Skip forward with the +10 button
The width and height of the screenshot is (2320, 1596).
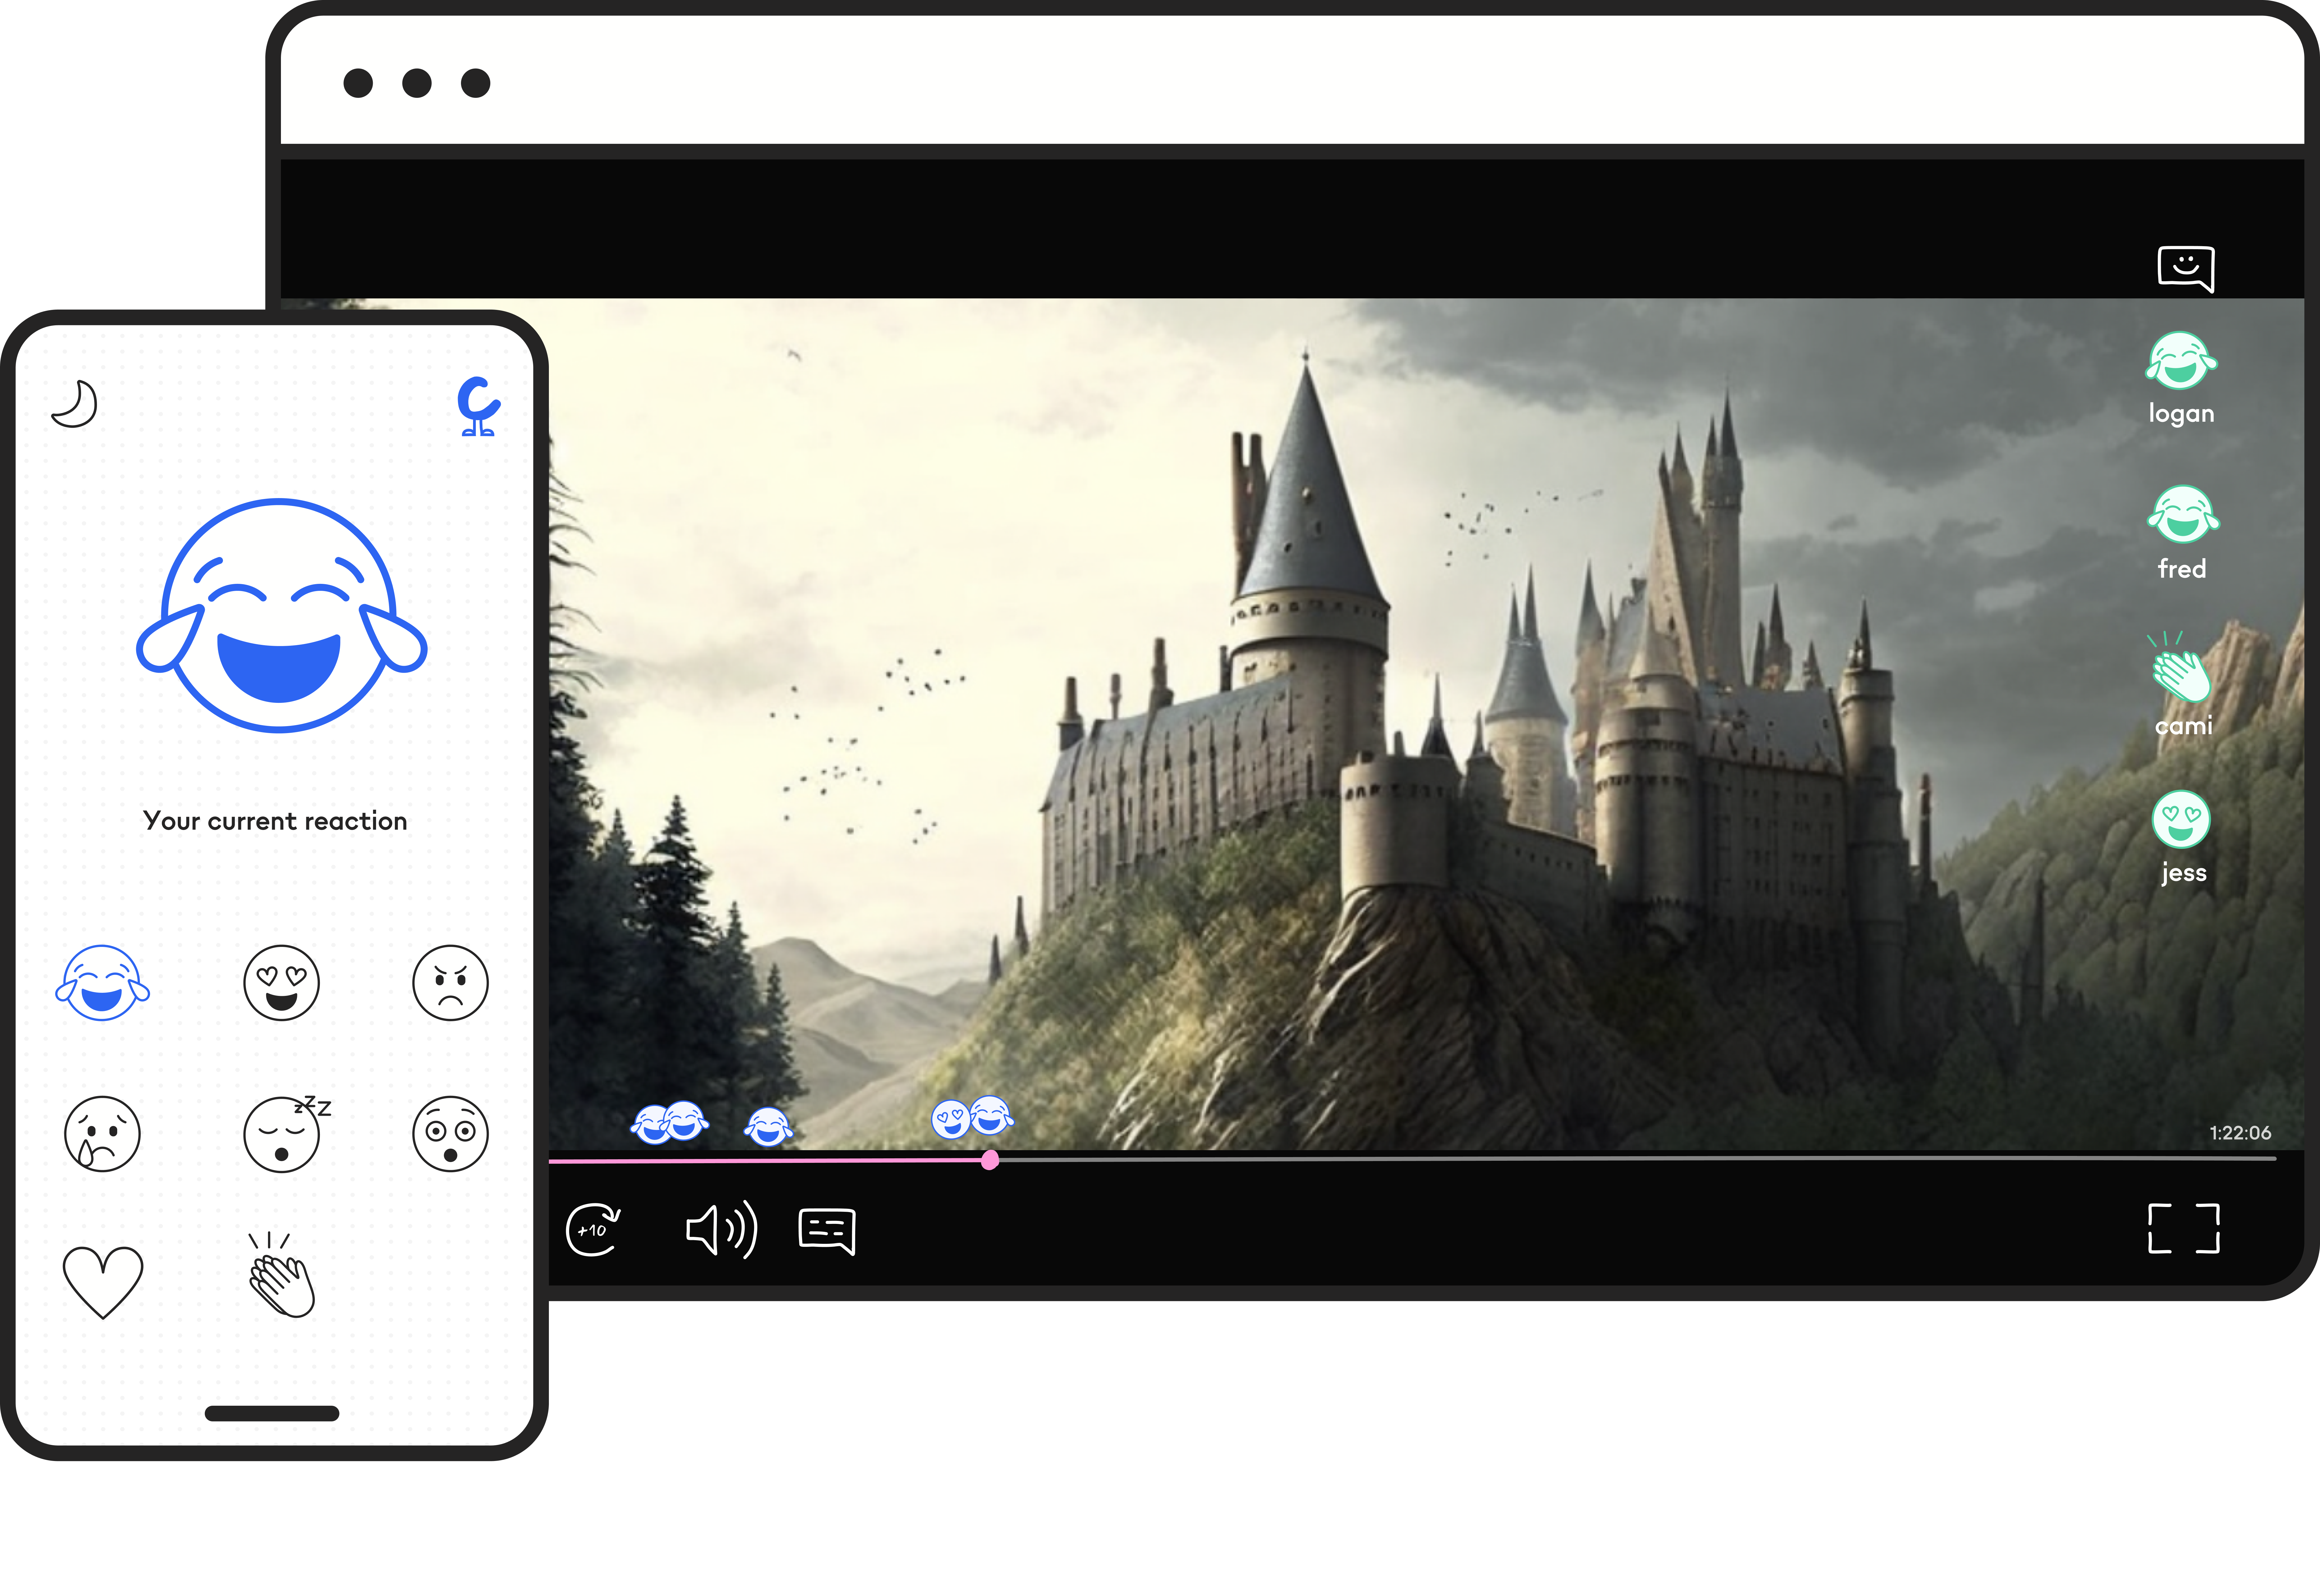click(593, 1230)
